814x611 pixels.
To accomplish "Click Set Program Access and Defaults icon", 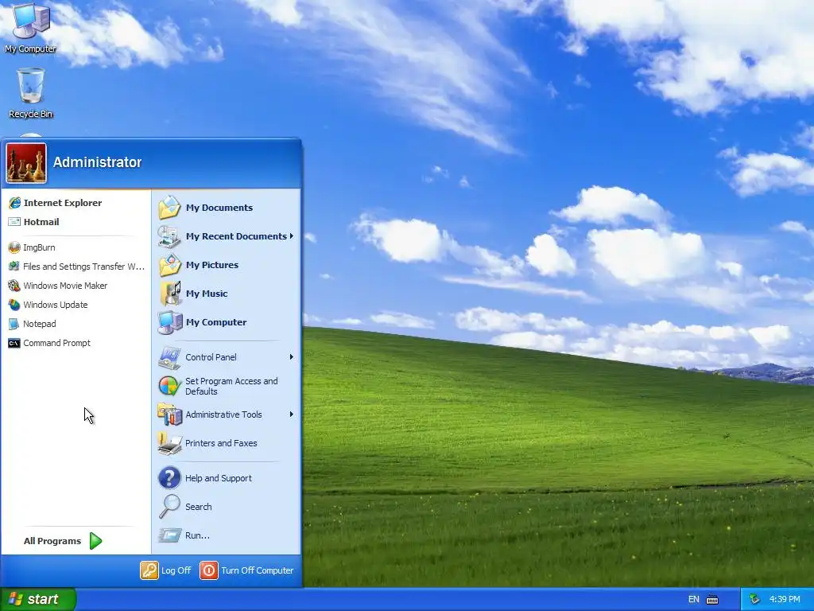I will click(170, 386).
